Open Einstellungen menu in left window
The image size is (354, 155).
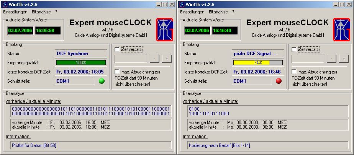pos(15,12)
